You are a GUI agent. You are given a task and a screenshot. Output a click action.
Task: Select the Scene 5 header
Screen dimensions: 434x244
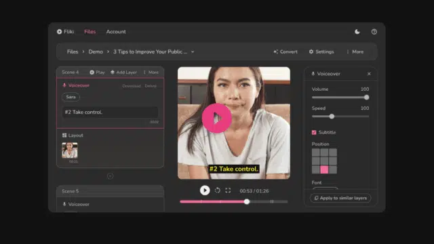click(110, 191)
